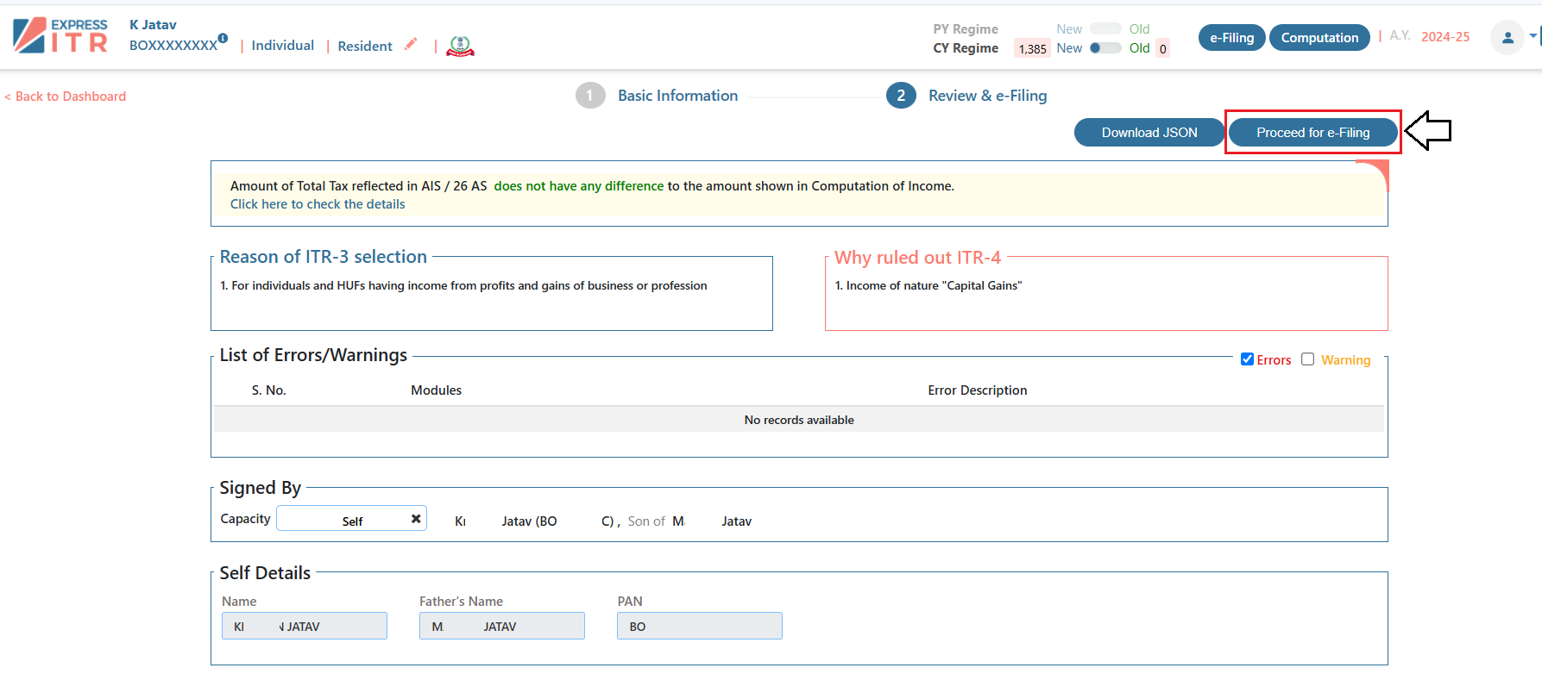Click the Father's Name field
Image resolution: width=1542 pixels, height=699 pixels.
(502, 626)
